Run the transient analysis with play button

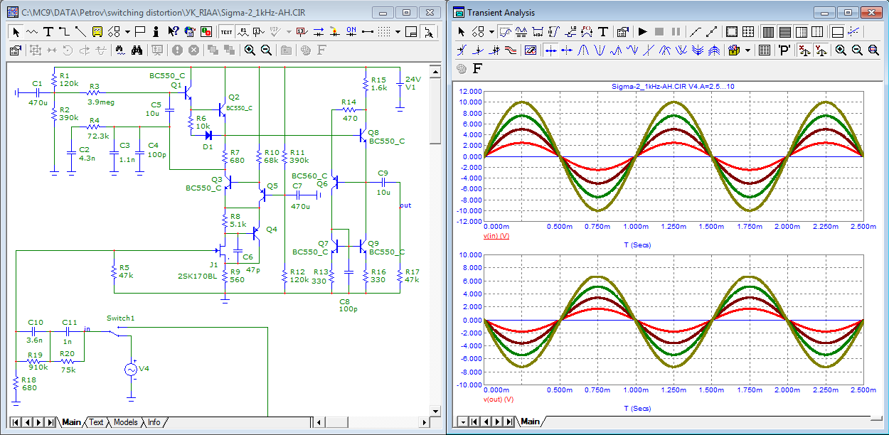coord(642,31)
